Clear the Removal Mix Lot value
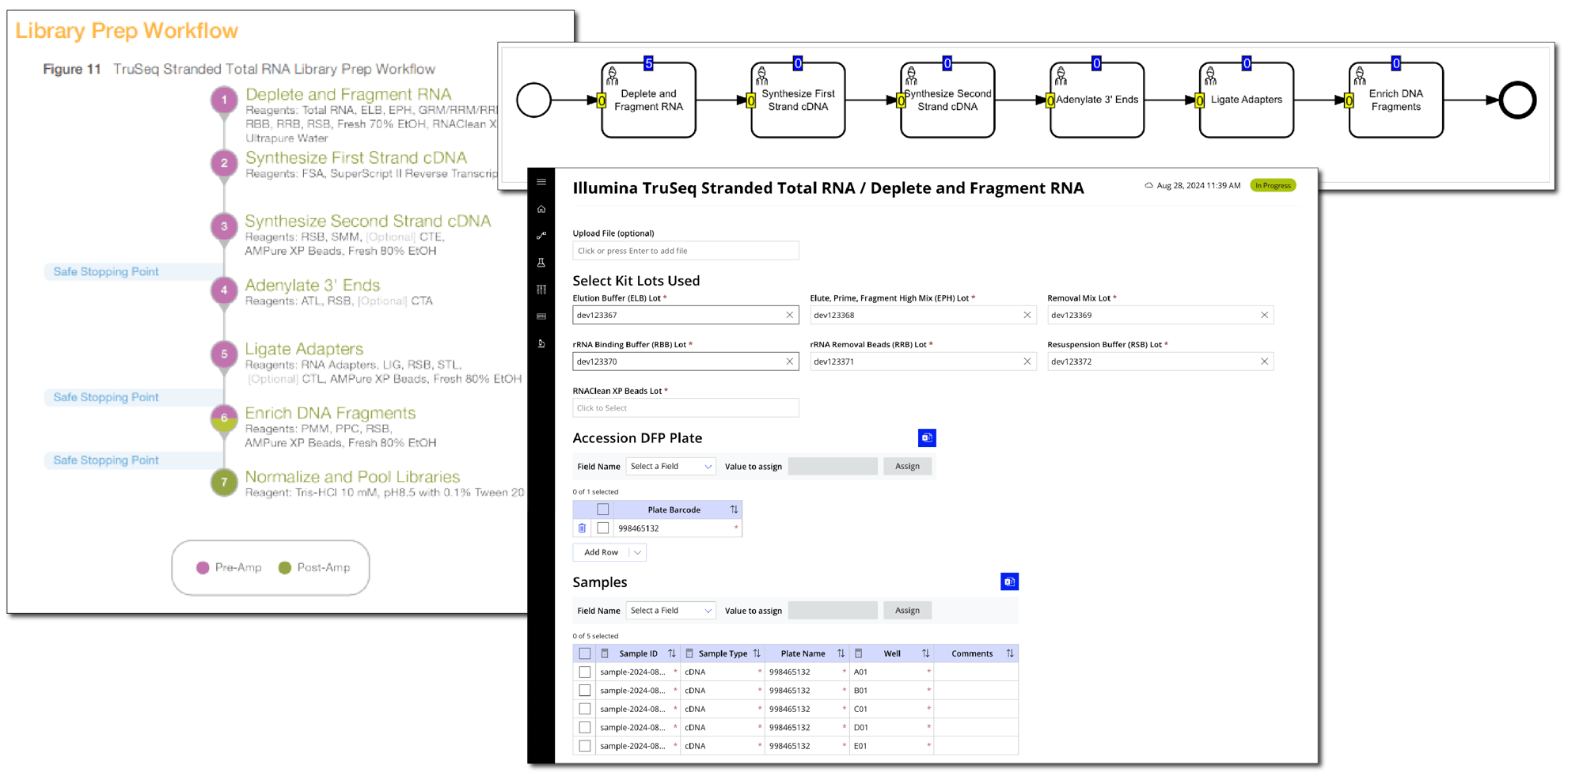This screenshot has height=780, width=1583. point(1264,315)
